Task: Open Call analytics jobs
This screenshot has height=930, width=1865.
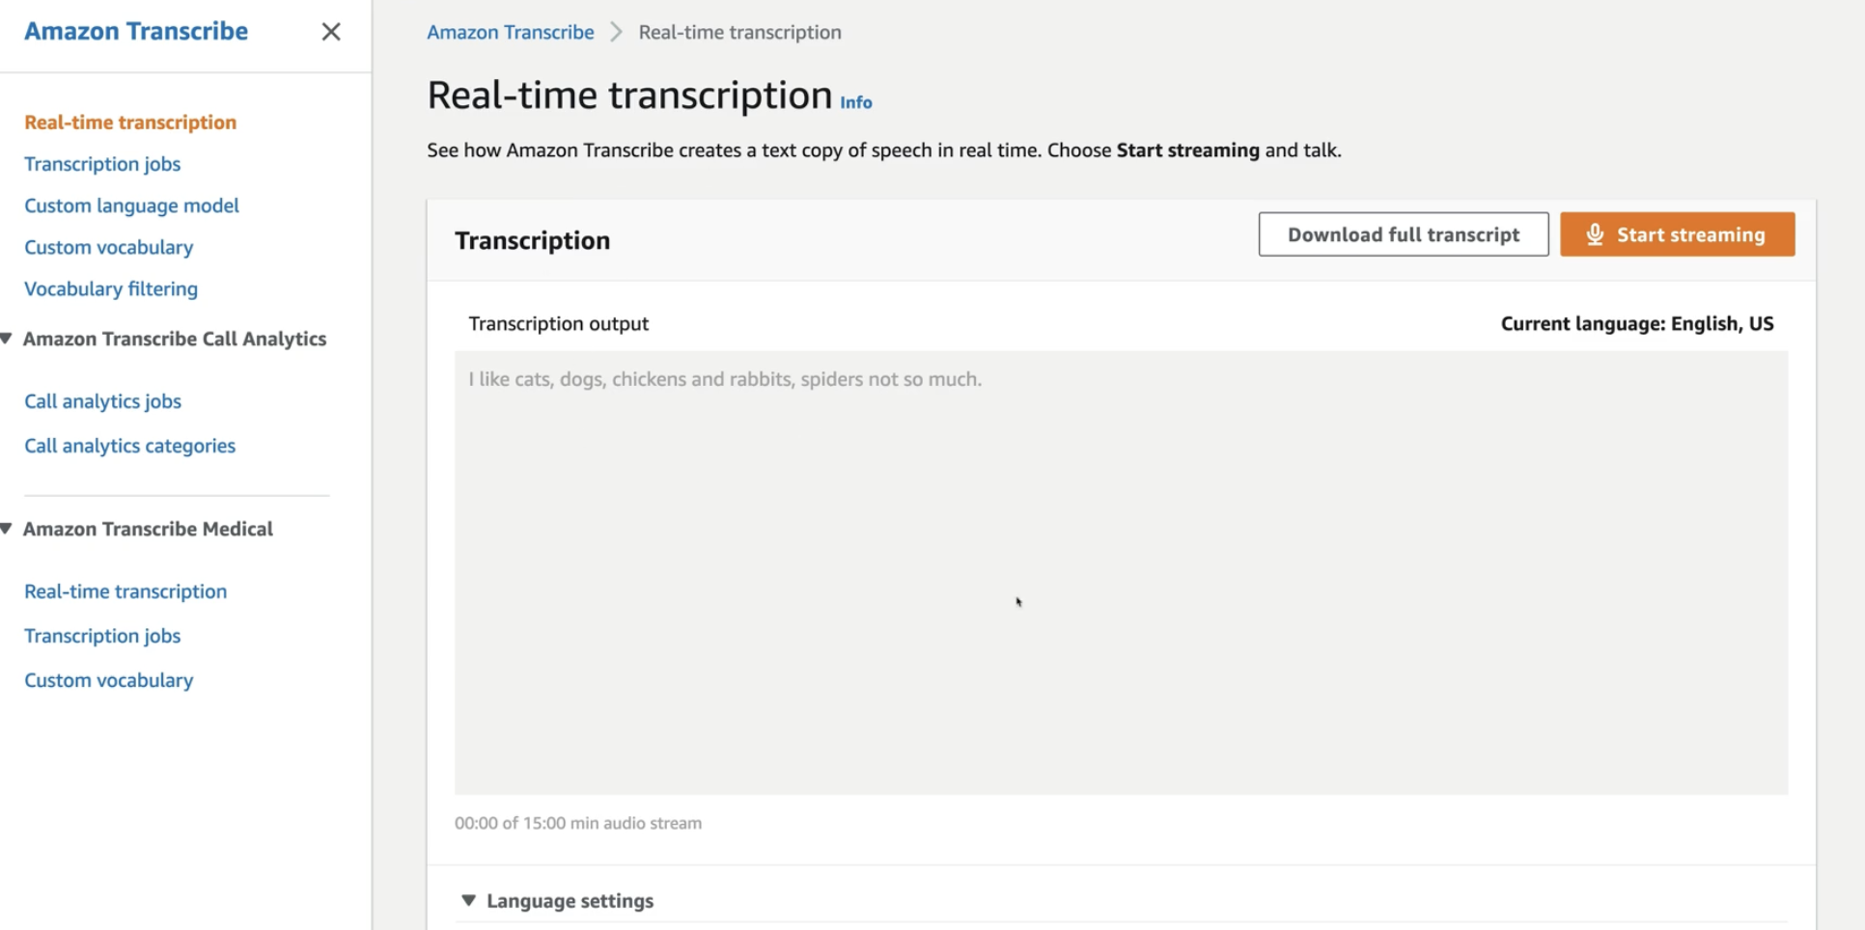Action: click(102, 401)
